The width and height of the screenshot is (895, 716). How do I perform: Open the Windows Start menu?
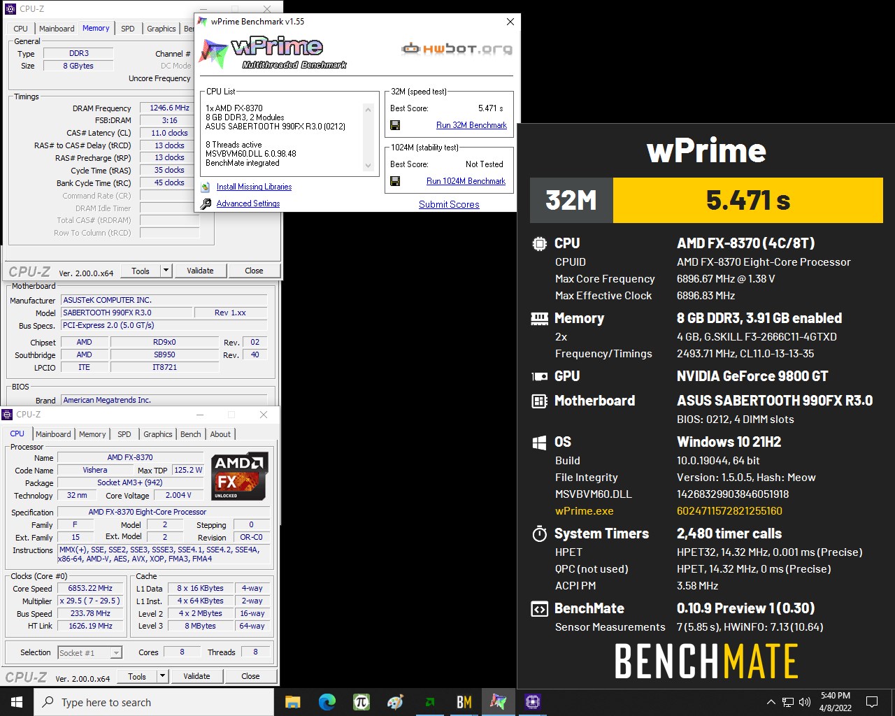coord(17,702)
